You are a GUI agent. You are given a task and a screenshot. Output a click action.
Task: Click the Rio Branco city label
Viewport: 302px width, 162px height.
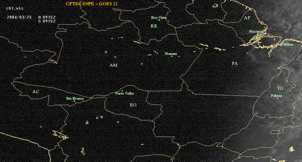75,99
